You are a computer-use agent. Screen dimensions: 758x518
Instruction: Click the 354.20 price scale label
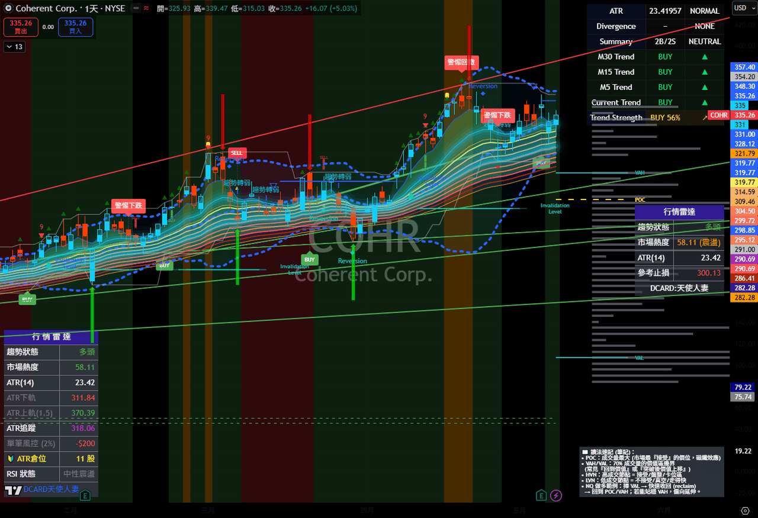click(744, 77)
